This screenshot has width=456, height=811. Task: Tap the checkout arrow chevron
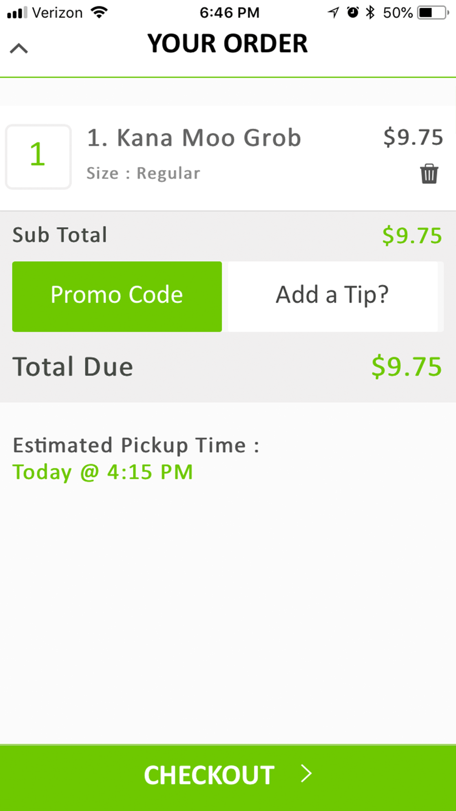(x=306, y=774)
